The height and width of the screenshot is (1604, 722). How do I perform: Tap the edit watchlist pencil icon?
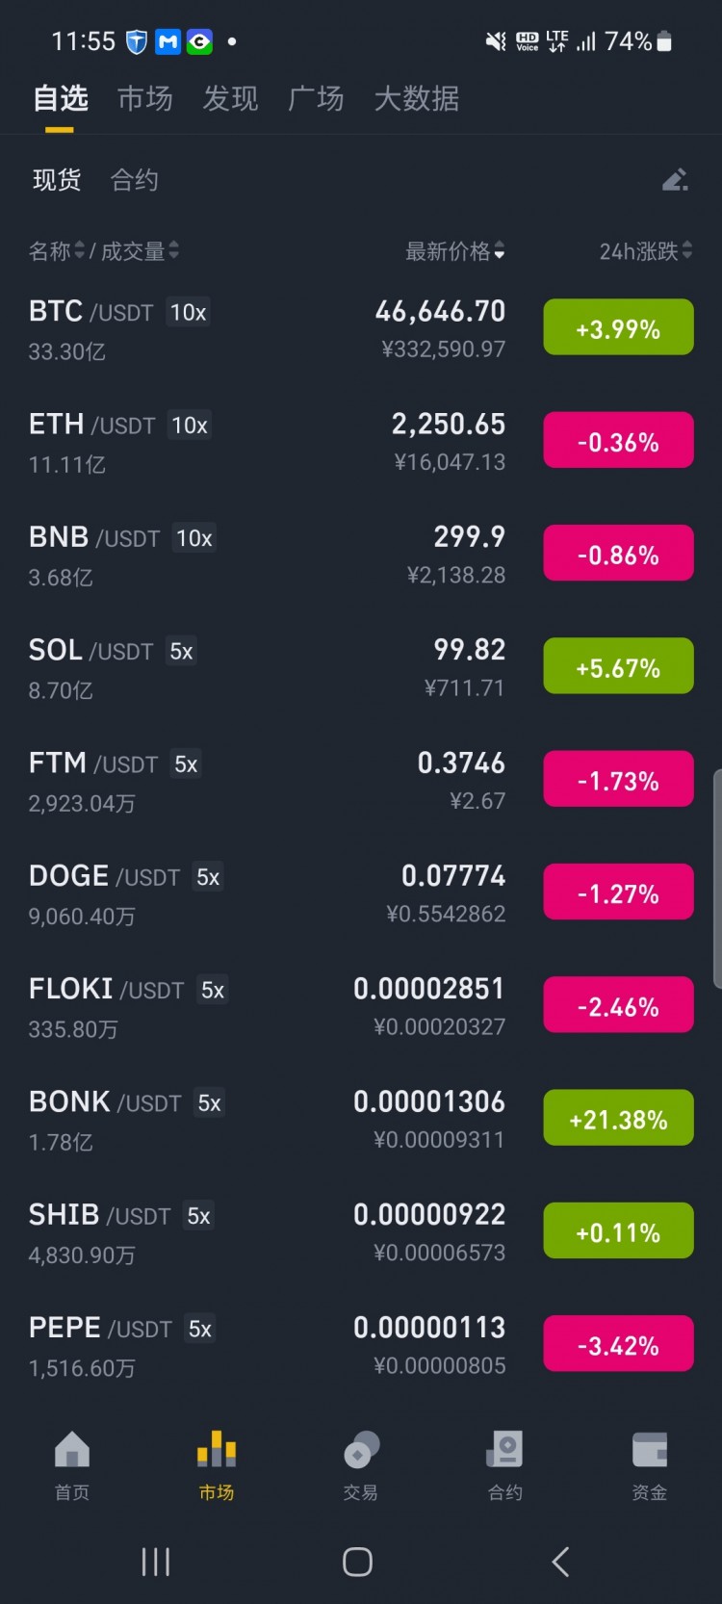tap(675, 180)
